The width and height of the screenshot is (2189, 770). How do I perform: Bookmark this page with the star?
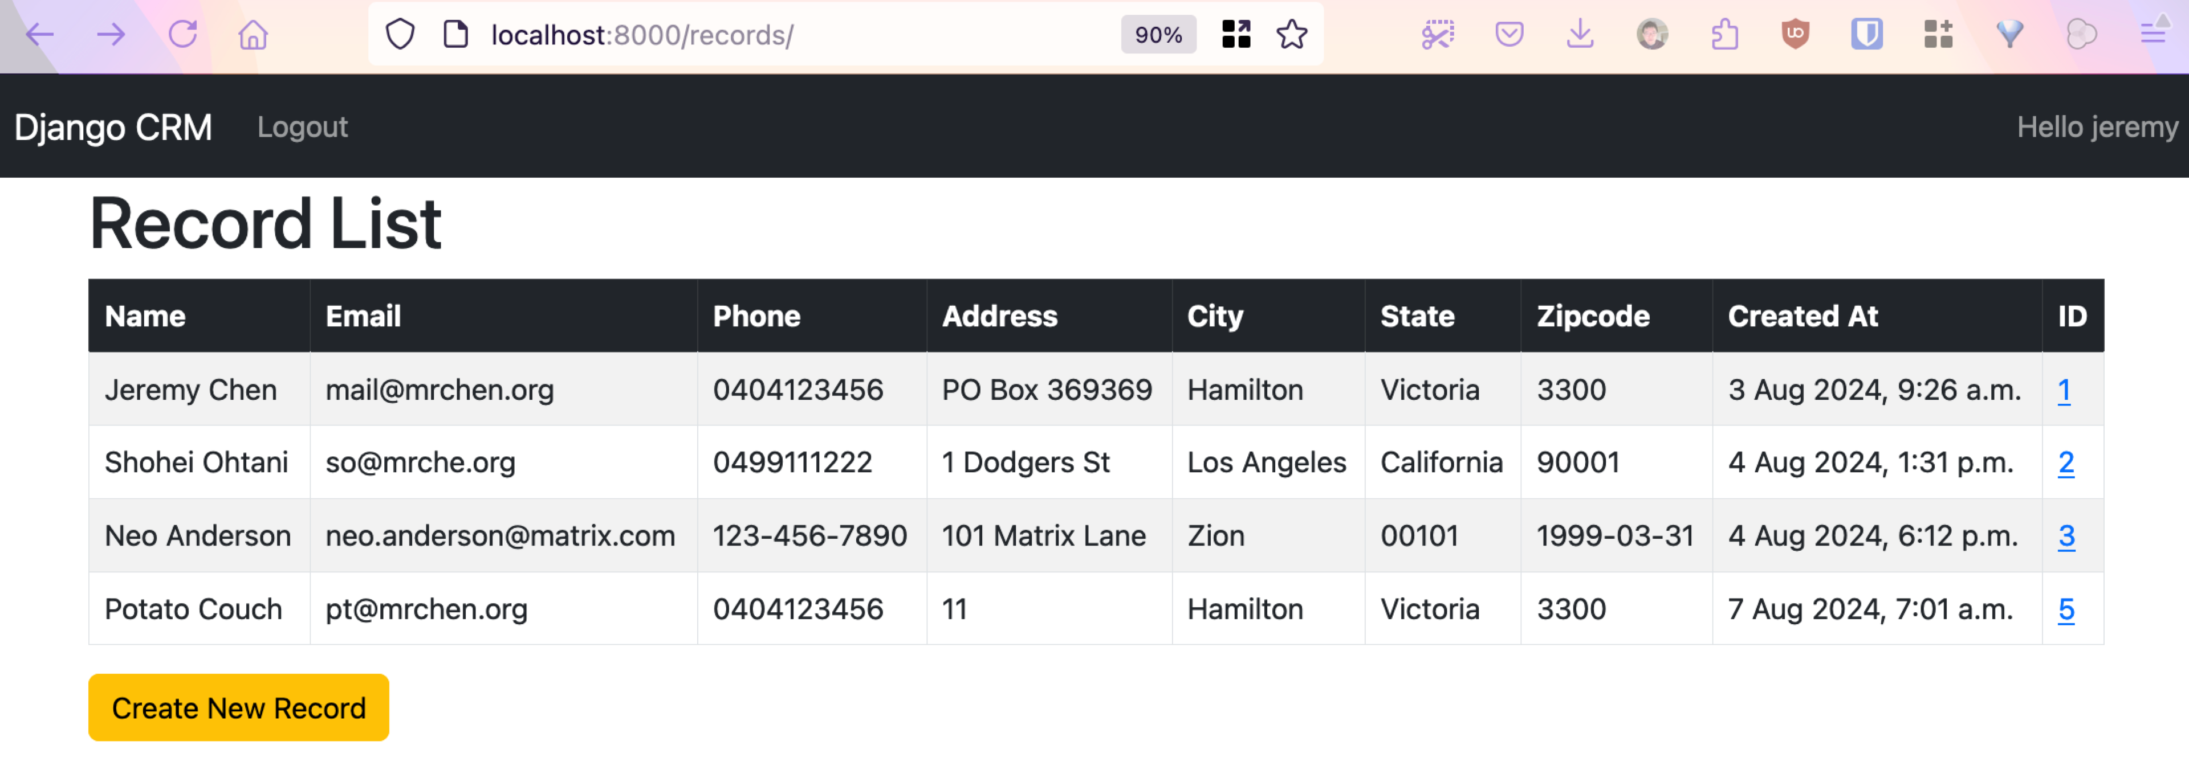click(1292, 35)
